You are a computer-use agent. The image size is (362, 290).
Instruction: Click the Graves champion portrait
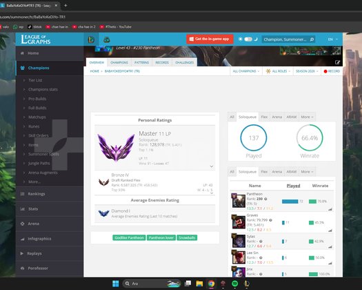[239, 222]
